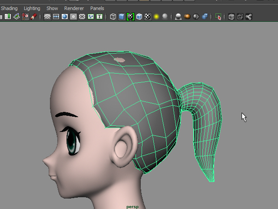Click the film gate icon

(x=56, y=17)
